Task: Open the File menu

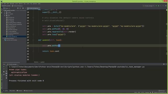Action: (2, 4)
